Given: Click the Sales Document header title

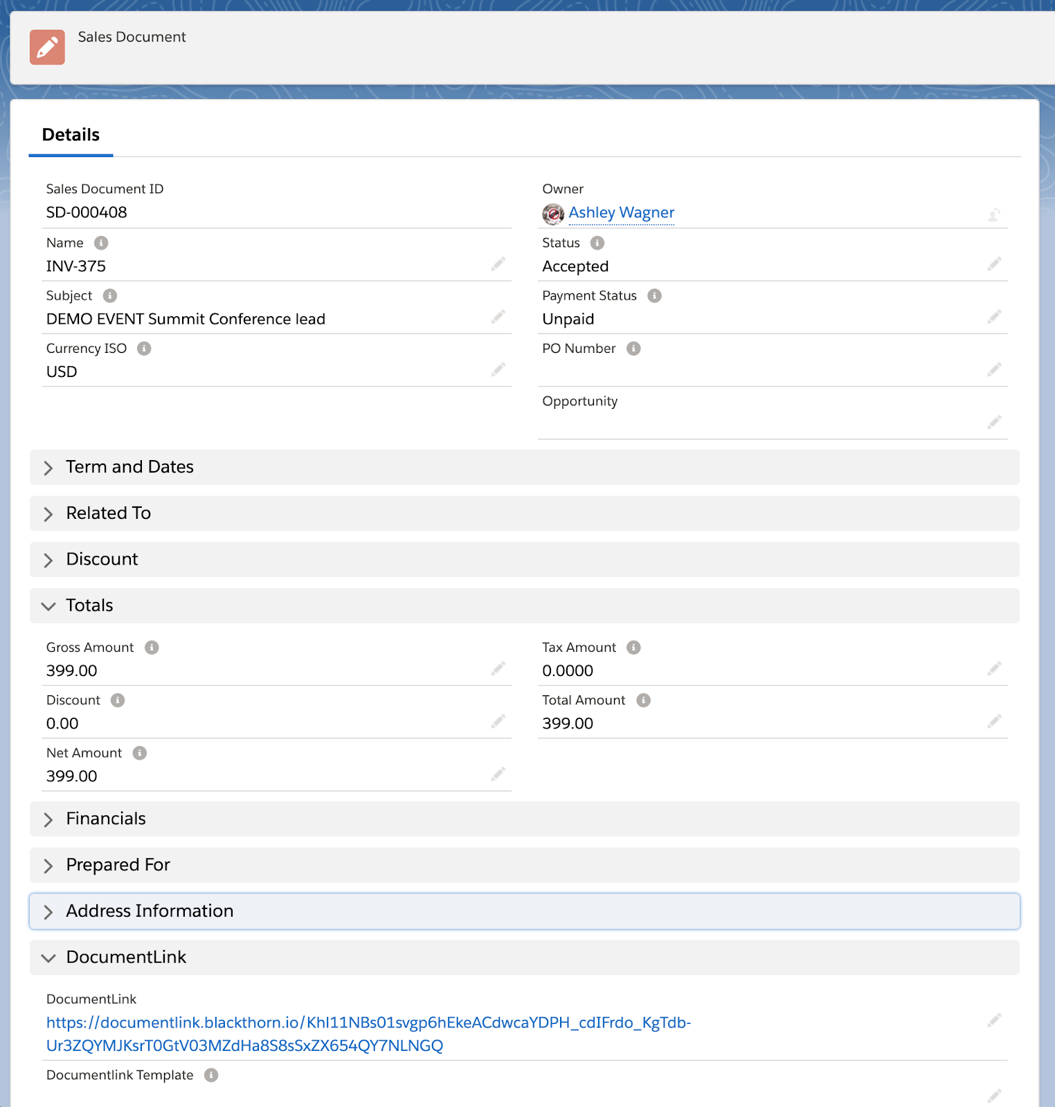Looking at the screenshot, I should pos(132,37).
